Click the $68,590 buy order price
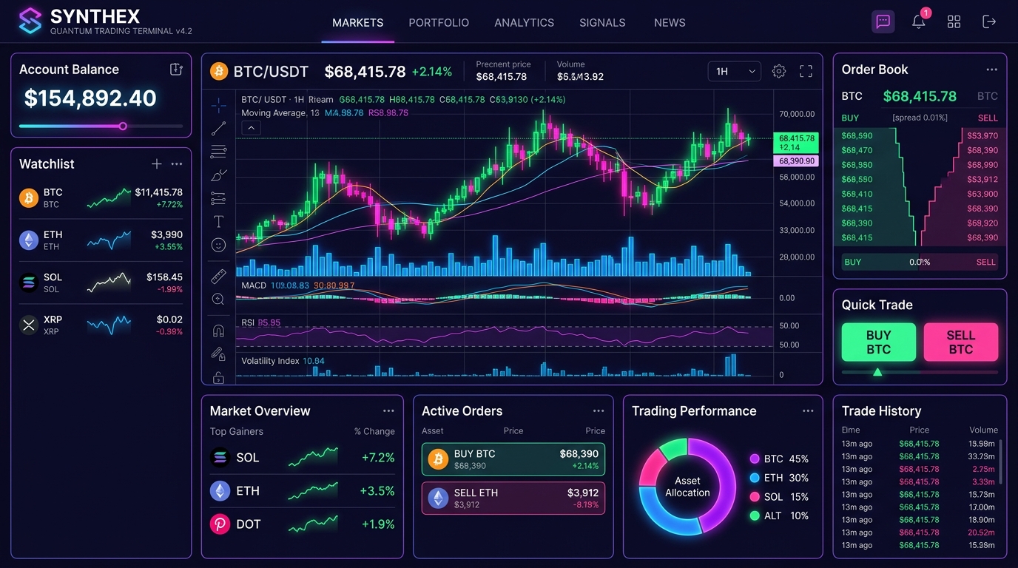The image size is (1018, 568). pyautogui.click(x=857, y=136)
